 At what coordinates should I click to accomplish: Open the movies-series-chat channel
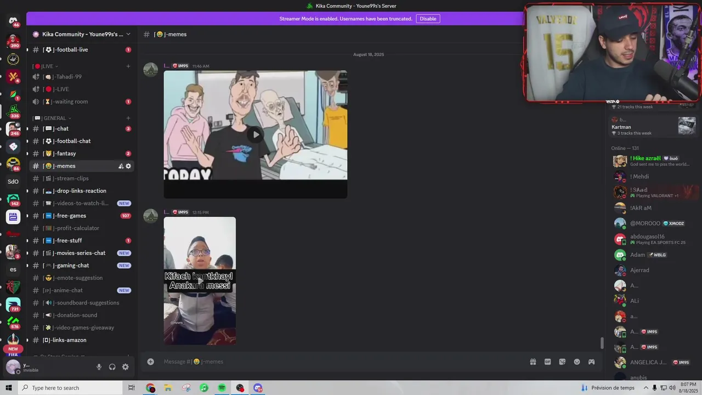click(82, 253)
